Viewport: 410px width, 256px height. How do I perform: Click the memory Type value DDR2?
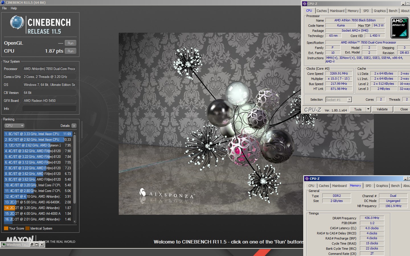[337, 196]
